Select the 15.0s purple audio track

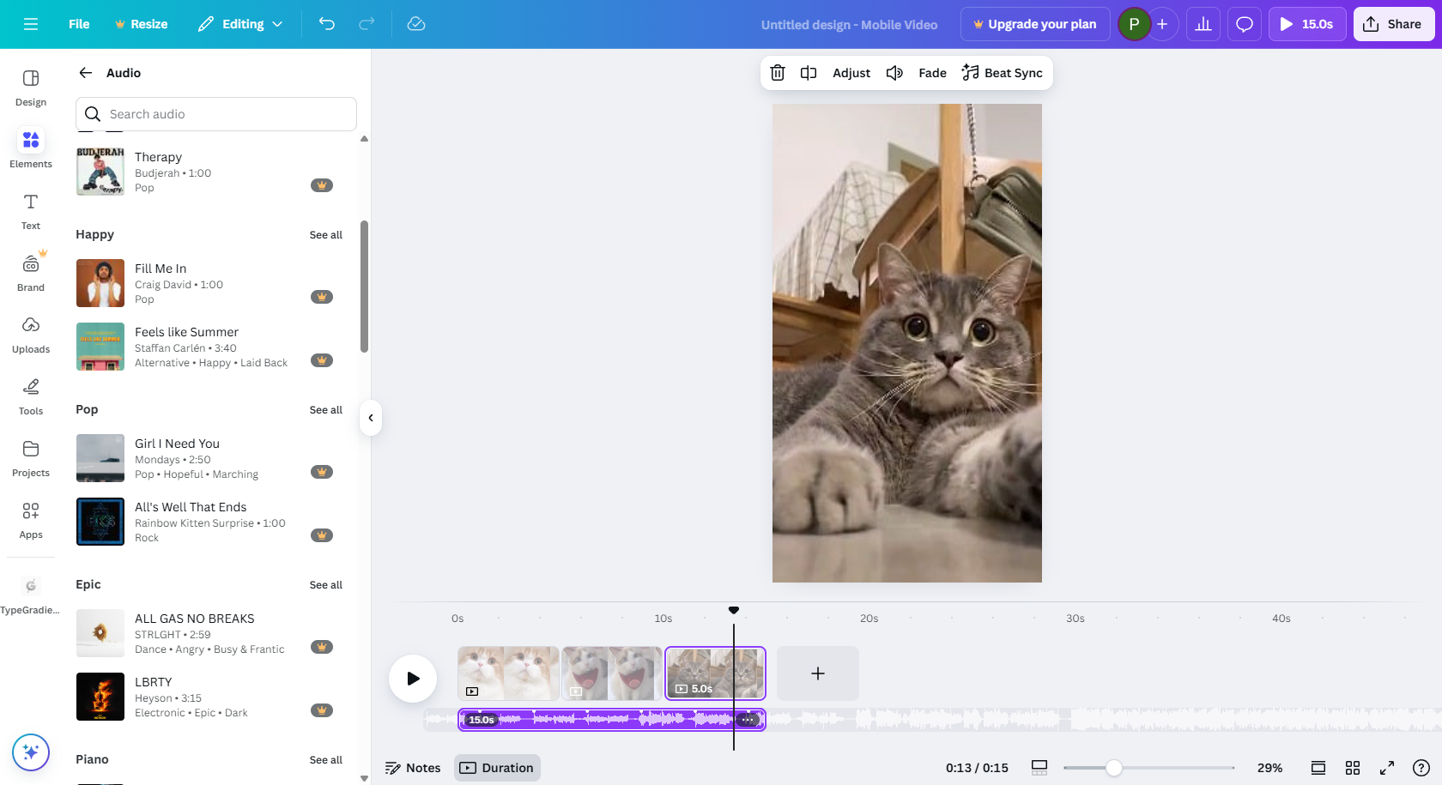click(x=611, y=719)
